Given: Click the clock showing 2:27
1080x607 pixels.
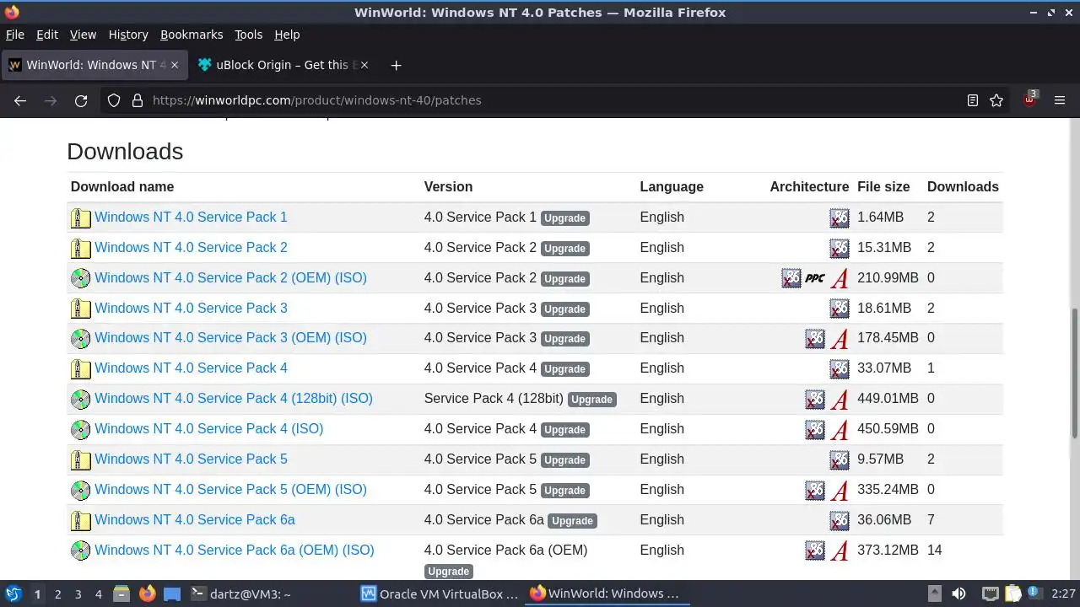Looking at the screenshot, I should pyautogui.click(x=1063, y=594).
